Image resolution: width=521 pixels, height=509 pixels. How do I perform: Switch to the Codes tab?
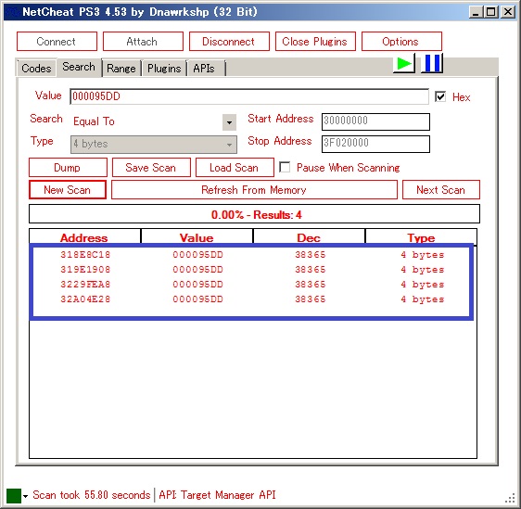click(x=36, y=69)
